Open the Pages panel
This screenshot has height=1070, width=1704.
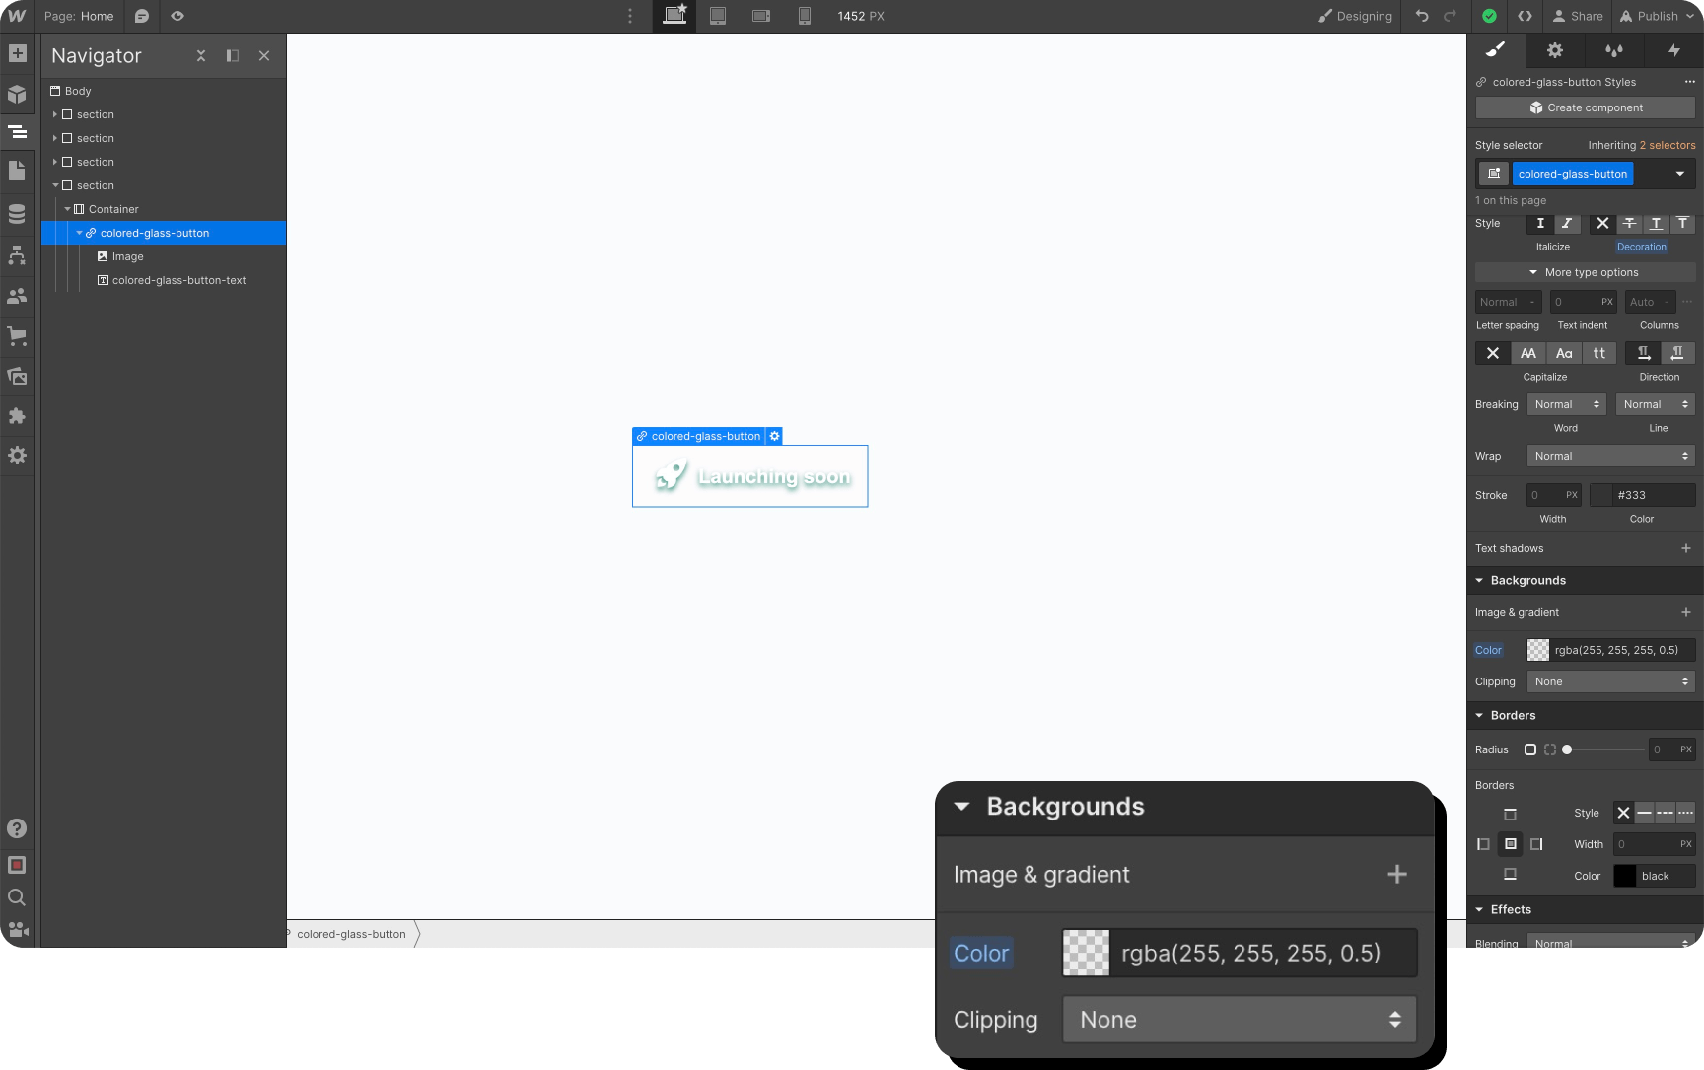(16, 172)
